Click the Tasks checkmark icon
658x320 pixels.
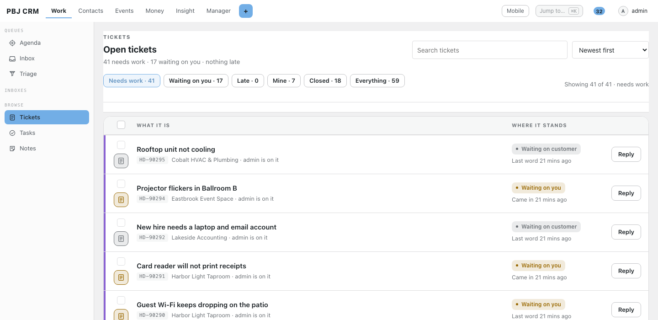tap(12, 133)
